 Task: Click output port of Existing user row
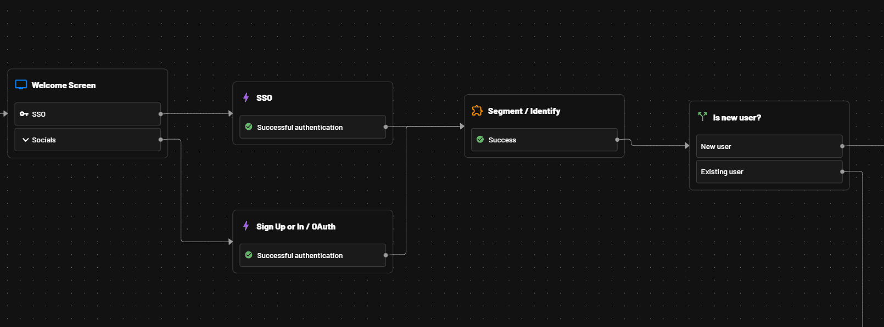[842, 171]
